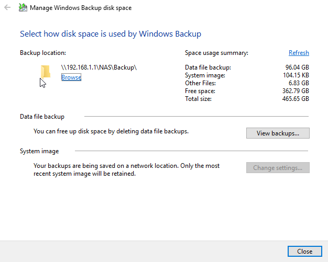Click the Windows Backup title icon

tap(23, 7)
